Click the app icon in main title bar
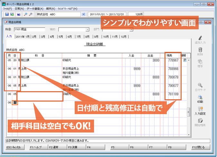The height and width of the screenshot is (157, 217). click(x=4, y=4)
